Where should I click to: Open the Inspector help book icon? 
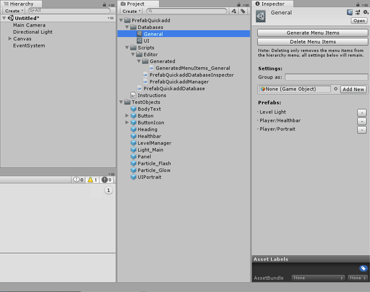tap(350, 12)
